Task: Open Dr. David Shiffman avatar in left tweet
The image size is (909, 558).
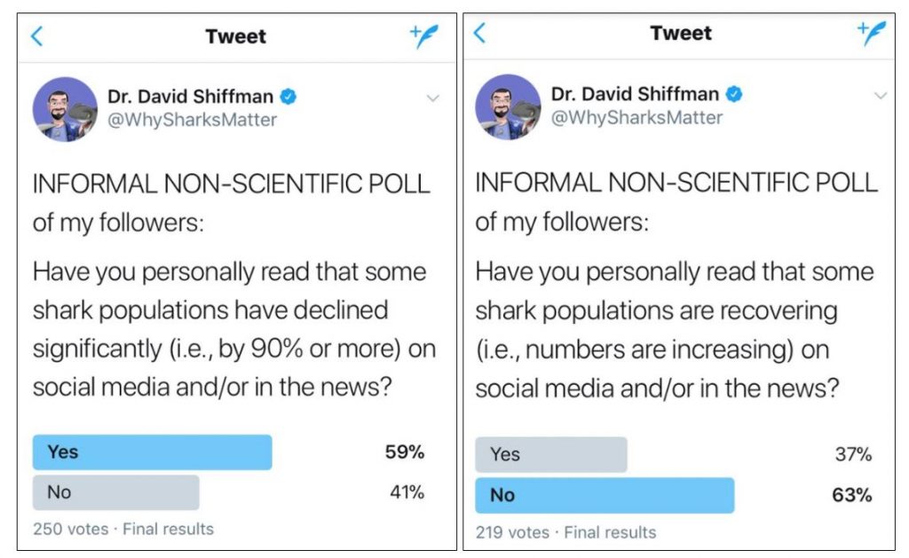Action: click(65, 108)
